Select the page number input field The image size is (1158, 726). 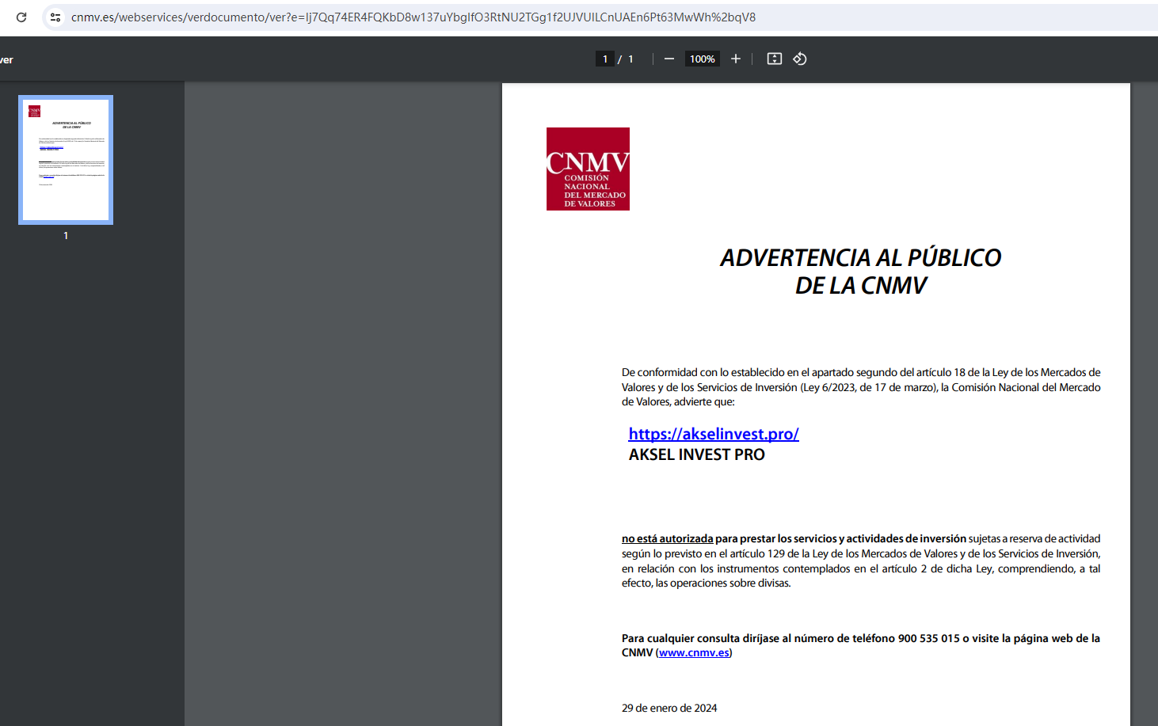click(x=605, y=59)
